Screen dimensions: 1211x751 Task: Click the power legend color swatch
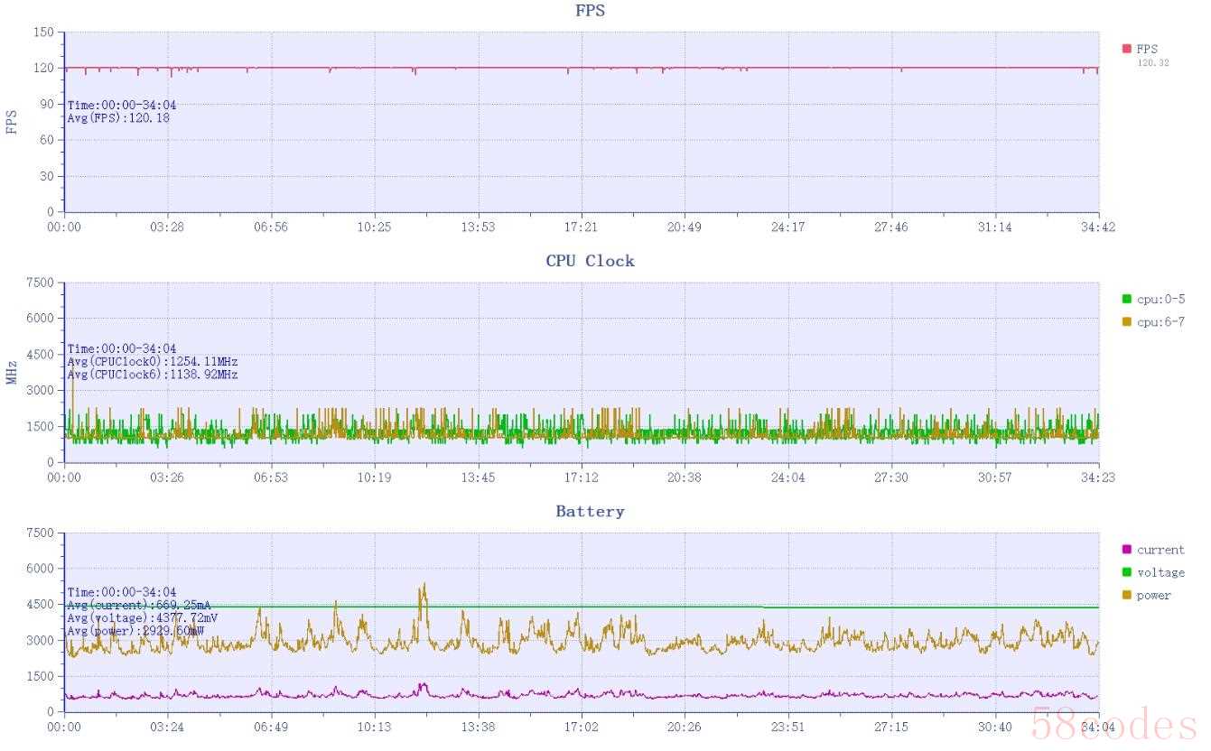pyautogui.click(x=1126, y=595)
